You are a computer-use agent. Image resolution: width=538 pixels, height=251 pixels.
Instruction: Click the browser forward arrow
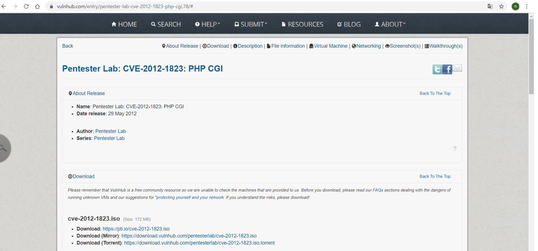pyautogui.click(x=15, y=6)
